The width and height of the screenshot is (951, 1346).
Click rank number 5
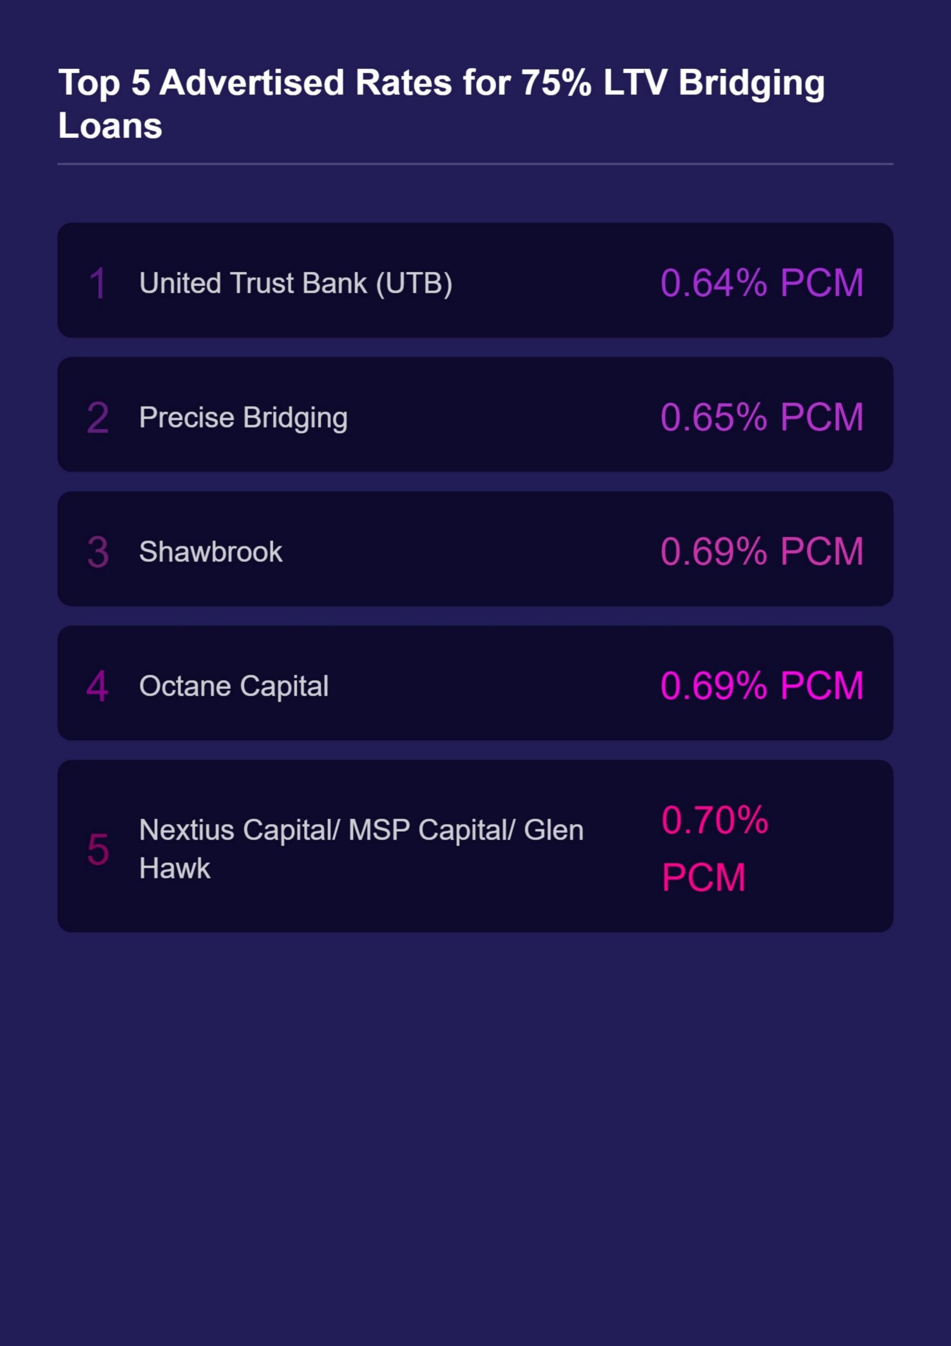click(97, 849)
